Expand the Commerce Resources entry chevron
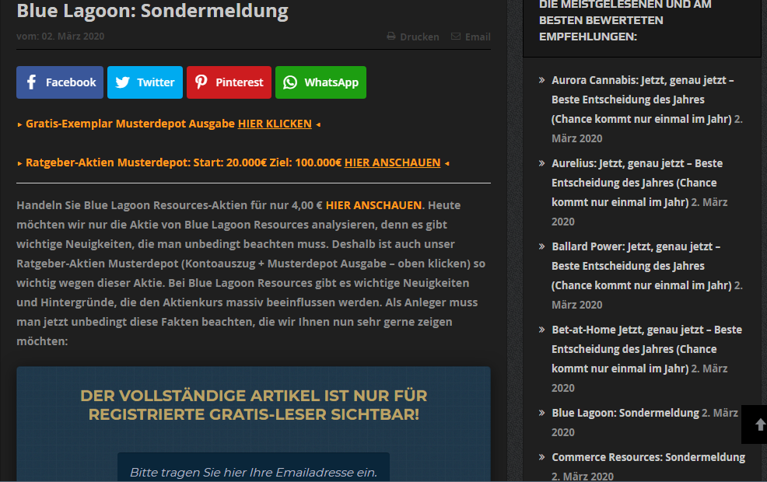Image resolution: width=767 pixels, height=482 pixels. (541, 457)
